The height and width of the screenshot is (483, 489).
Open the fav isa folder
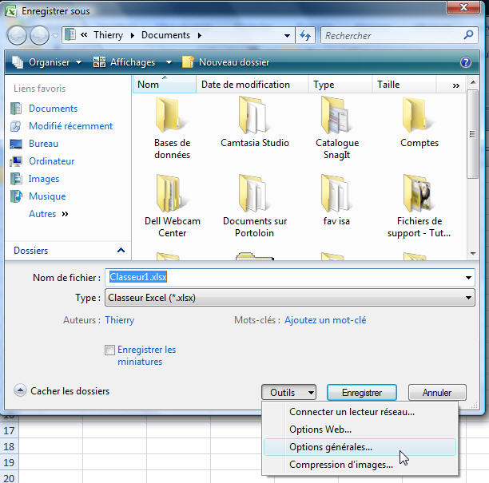[336, 200]
